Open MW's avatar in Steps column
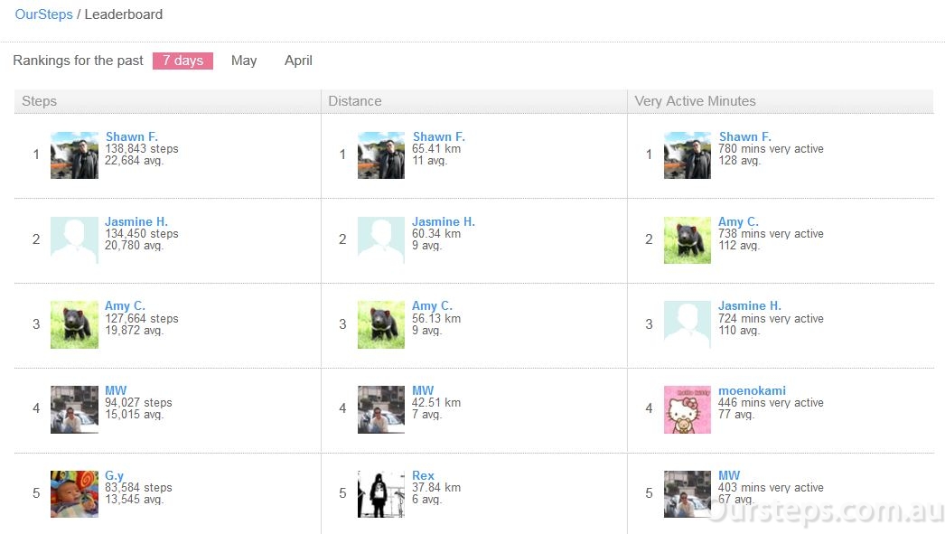 tap(74, 410)
